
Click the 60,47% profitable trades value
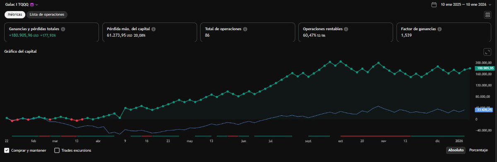(x=309, y=35)
